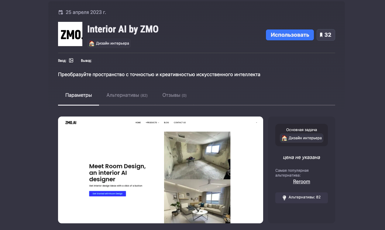Open BLOG in the preview navigation

(x=166, y=123)
